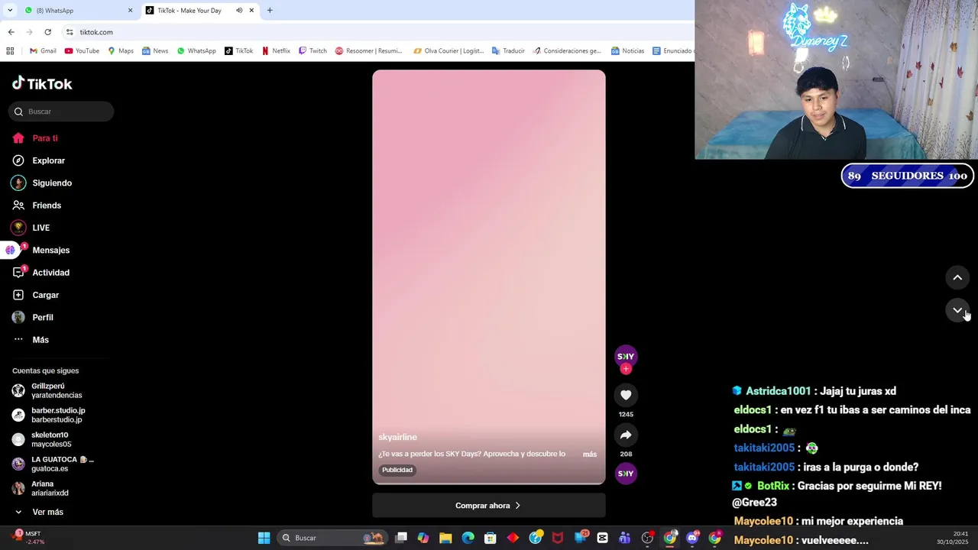Screen dimensions: 978x550
Task: Click the Cargar upload icon
Action: click(18, 295)
